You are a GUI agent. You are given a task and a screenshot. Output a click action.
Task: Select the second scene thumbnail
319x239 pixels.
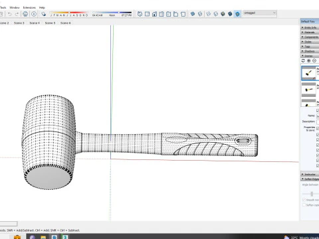(x=308, y=90)
